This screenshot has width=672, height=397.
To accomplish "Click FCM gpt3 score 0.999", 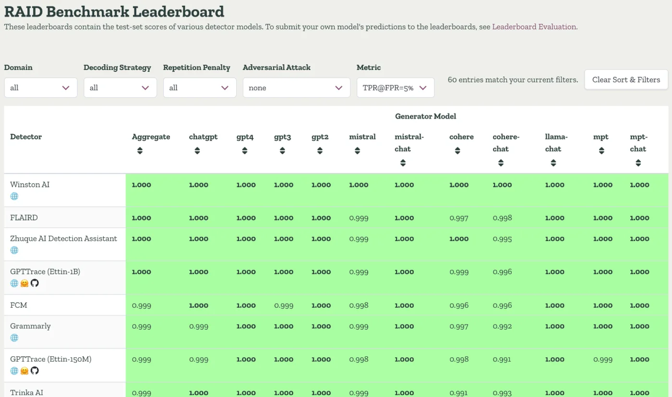I will (x=283, y=305).
